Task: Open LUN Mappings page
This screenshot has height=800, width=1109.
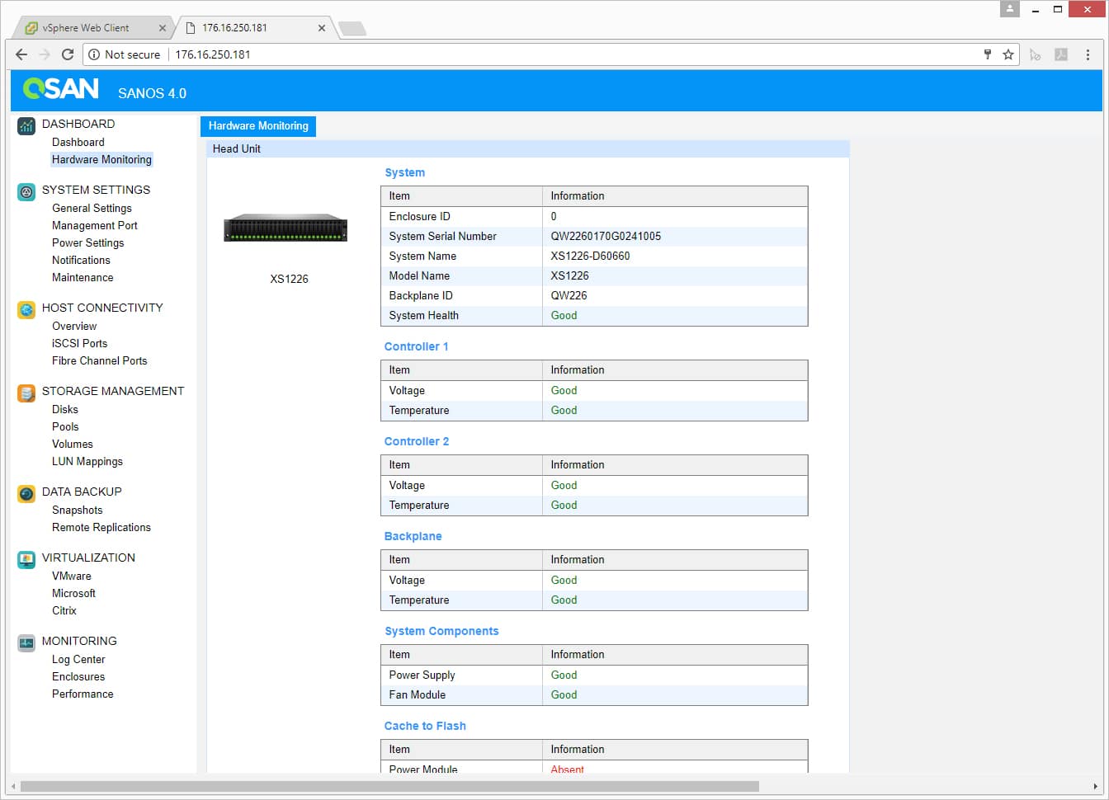Action: [x=87, y=461]
